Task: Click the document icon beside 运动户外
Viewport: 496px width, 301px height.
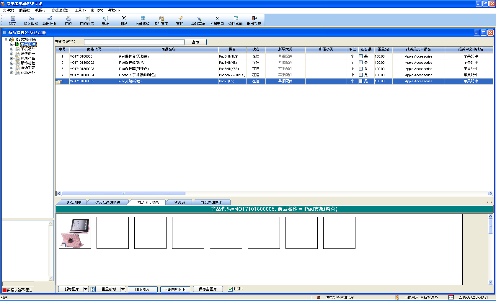Action: (x=17, y=73)
